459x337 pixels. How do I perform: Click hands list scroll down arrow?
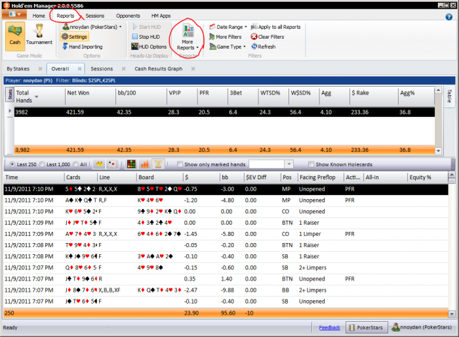tap(452, 314)
